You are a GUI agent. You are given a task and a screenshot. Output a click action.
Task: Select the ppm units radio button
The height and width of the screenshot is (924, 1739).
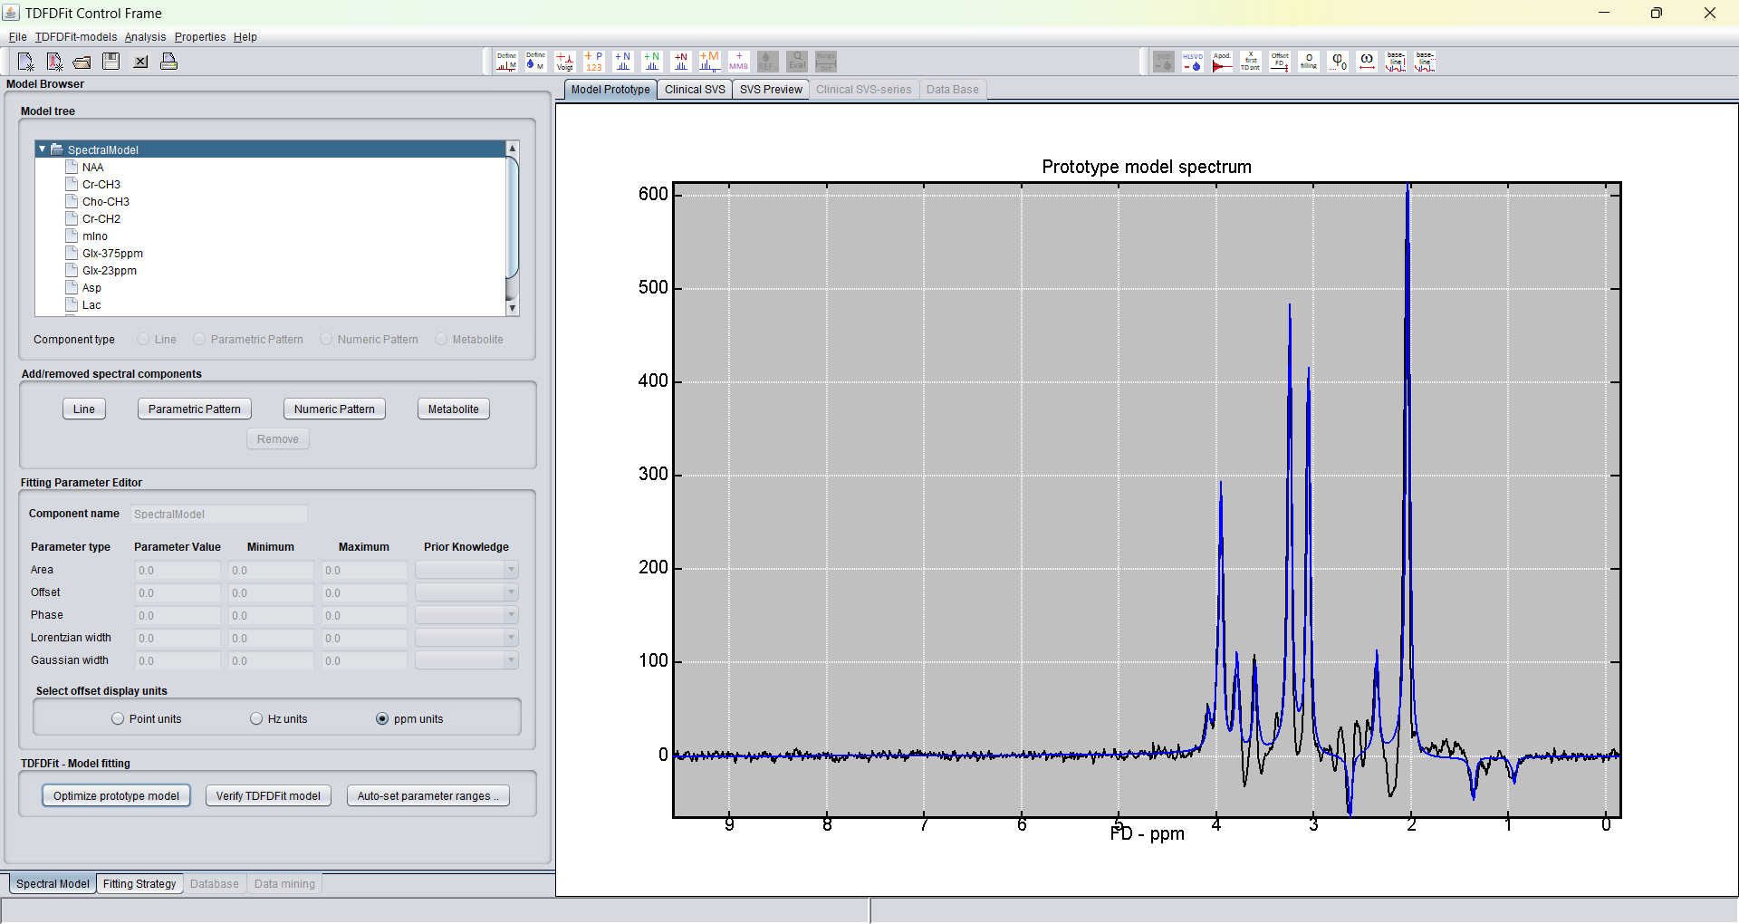pyautogui.click(x=382, y=718)
